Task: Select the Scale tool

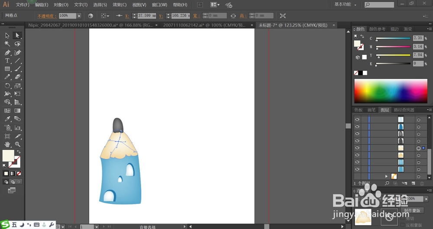Action: tap(17, 86)
